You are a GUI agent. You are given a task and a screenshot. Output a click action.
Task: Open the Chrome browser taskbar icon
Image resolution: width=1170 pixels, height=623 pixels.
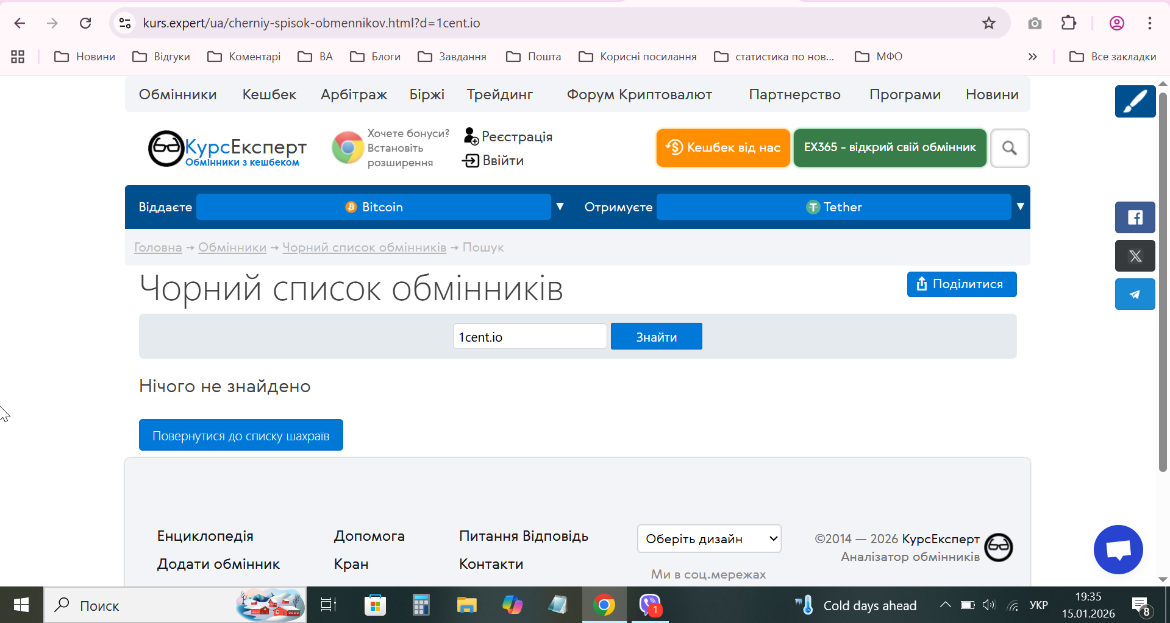[604, 605]
